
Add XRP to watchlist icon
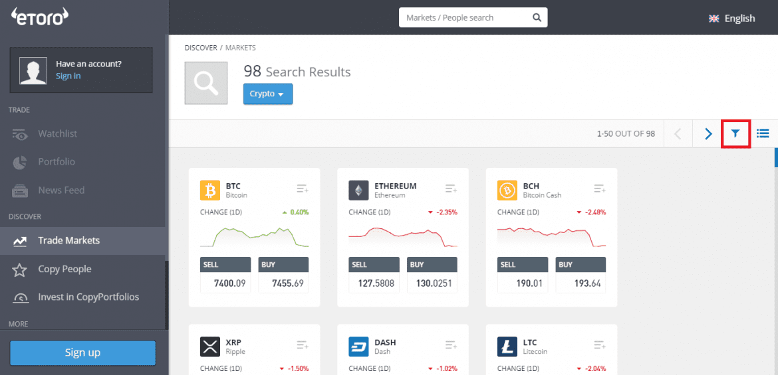[303, 345]
